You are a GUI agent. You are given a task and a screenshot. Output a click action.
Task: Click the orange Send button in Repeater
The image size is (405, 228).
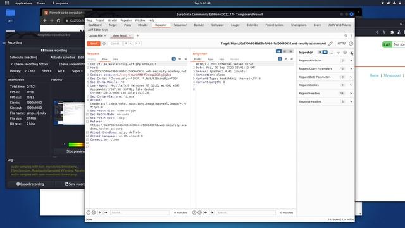[x=94, y=44]
